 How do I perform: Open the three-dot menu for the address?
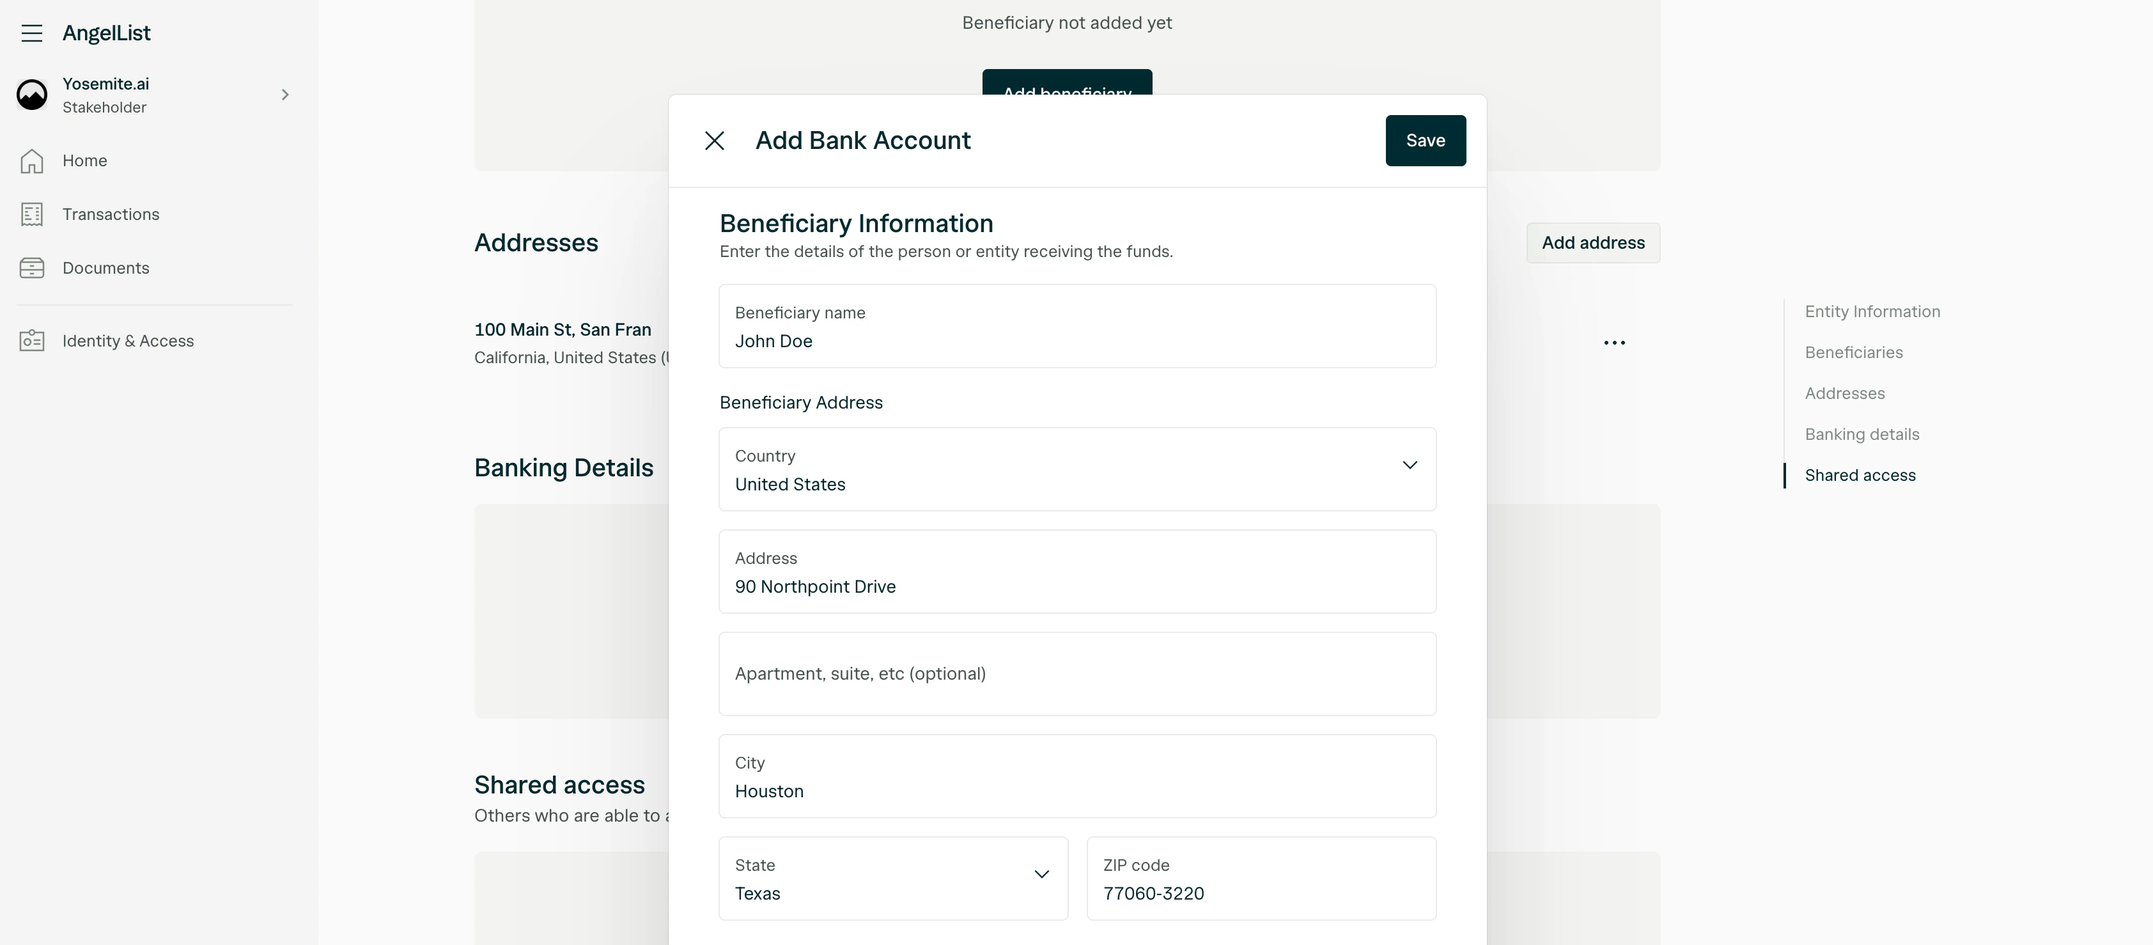pyautogui.click(x=1615, y=342)
